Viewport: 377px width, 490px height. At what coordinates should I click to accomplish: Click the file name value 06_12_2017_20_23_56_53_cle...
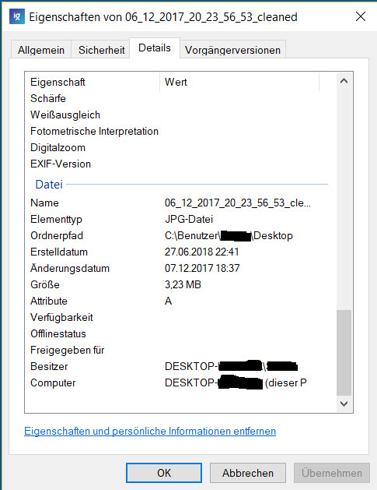(238, 203)
